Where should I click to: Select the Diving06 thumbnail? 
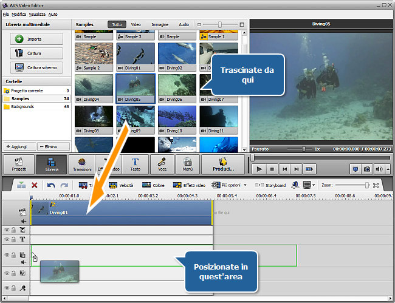click(x=177, y=88)
